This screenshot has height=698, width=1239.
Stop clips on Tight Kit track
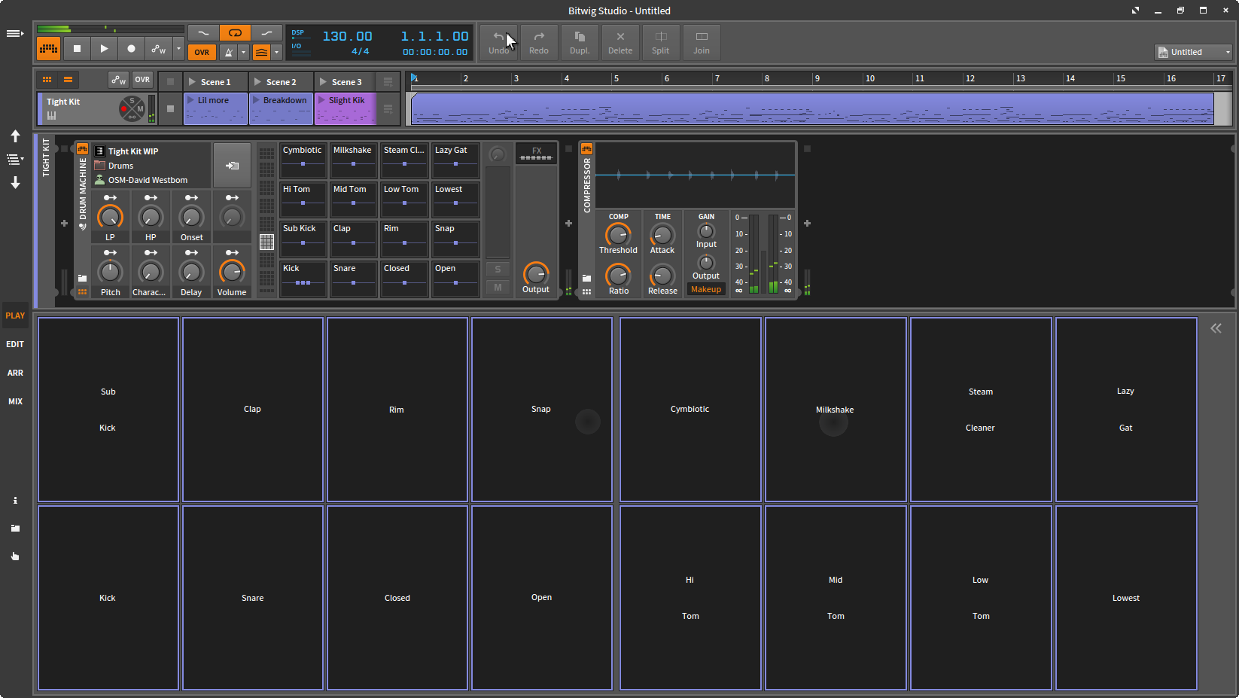[x=170, y=108]
